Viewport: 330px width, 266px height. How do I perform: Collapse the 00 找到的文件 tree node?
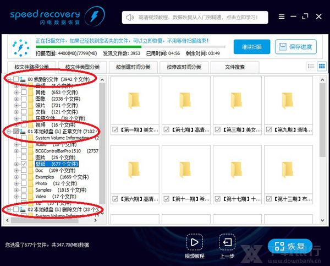[x=9, y=79]
